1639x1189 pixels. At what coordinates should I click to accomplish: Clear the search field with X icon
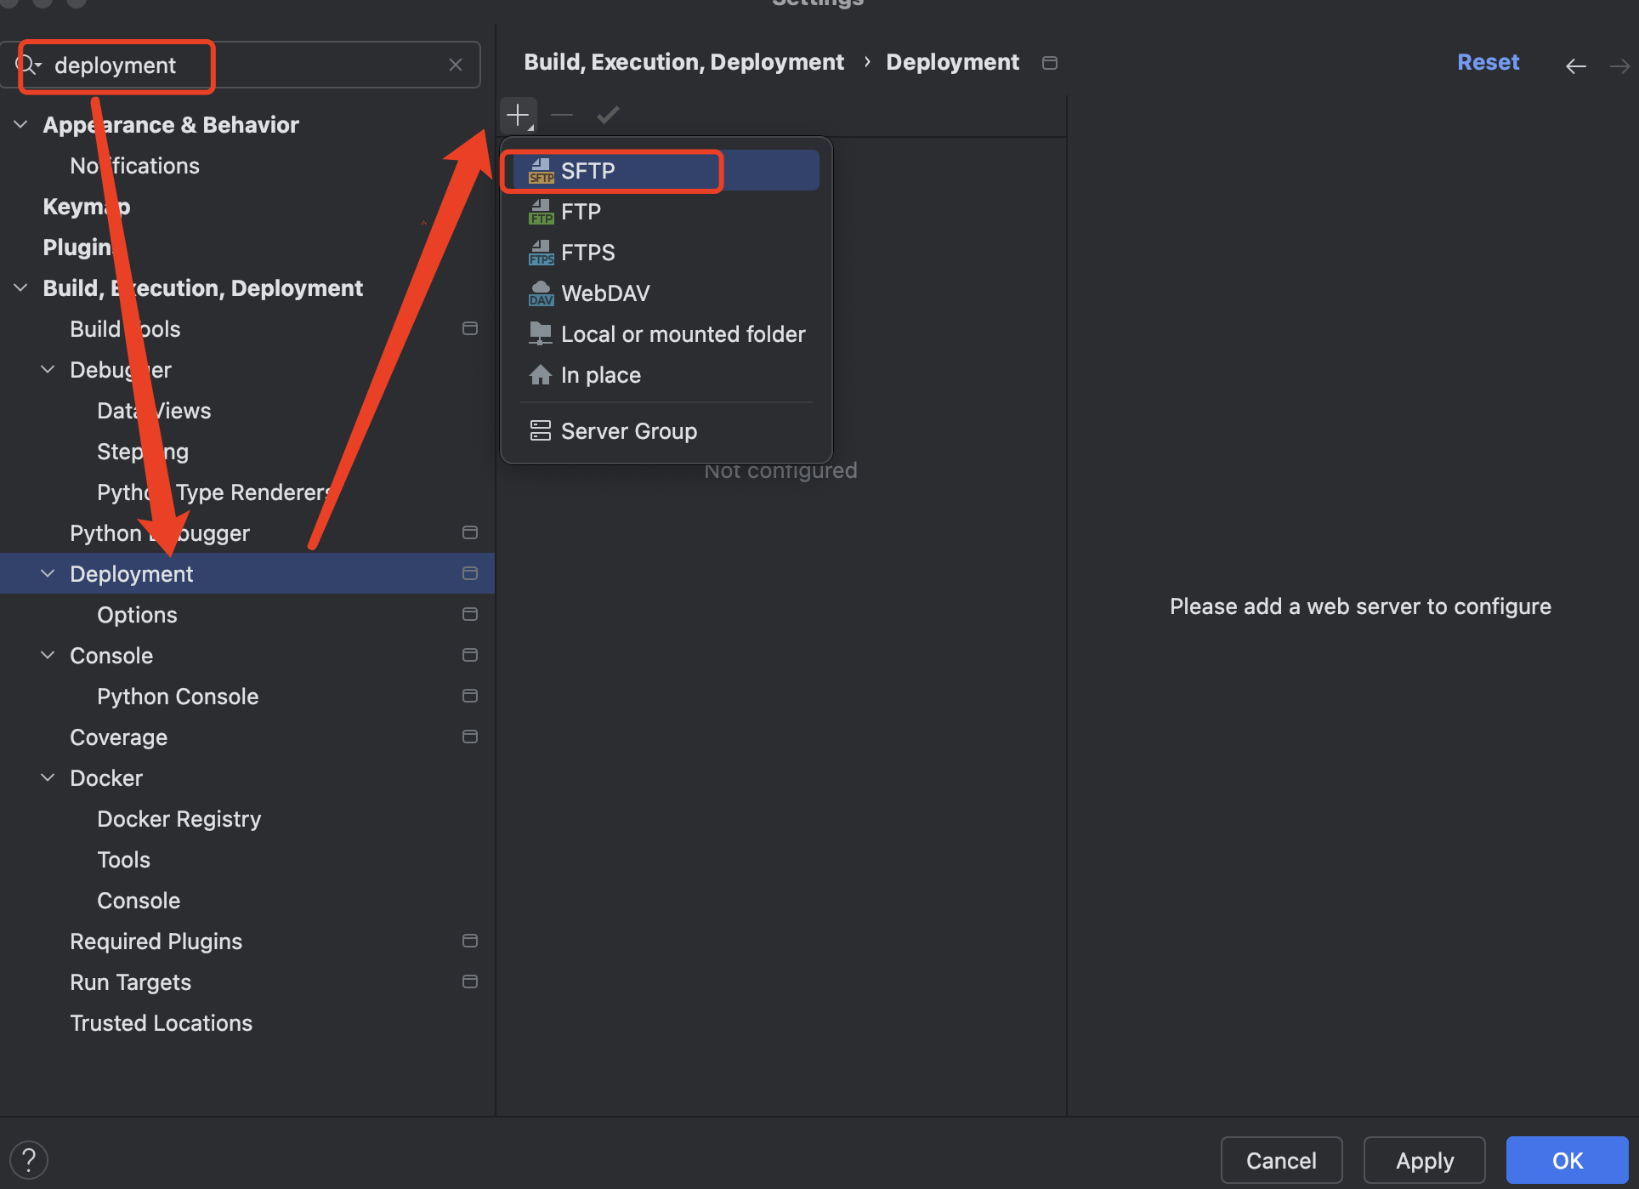click(456, 65)
